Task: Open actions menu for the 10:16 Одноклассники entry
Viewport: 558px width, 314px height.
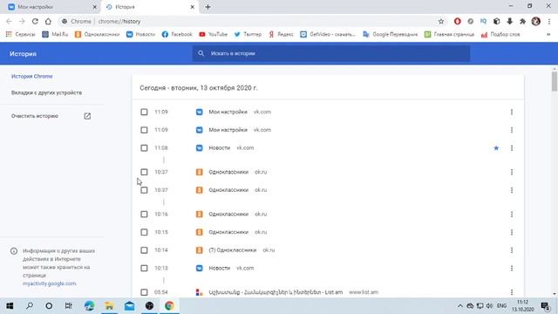Action: pos(512,215)
